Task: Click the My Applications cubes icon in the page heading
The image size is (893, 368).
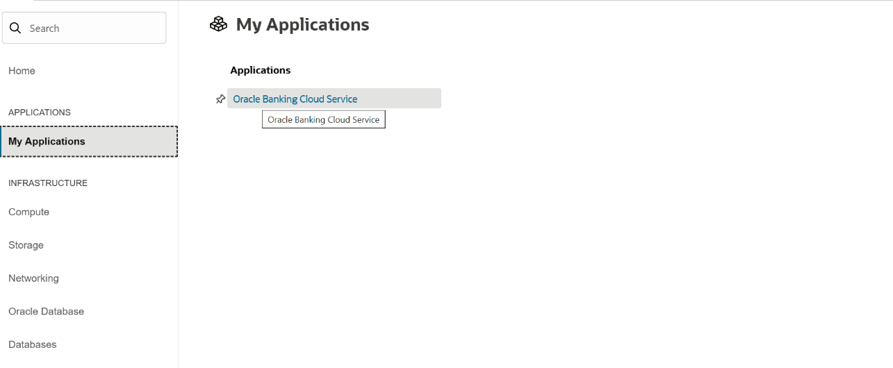Action: coord(218,24)
